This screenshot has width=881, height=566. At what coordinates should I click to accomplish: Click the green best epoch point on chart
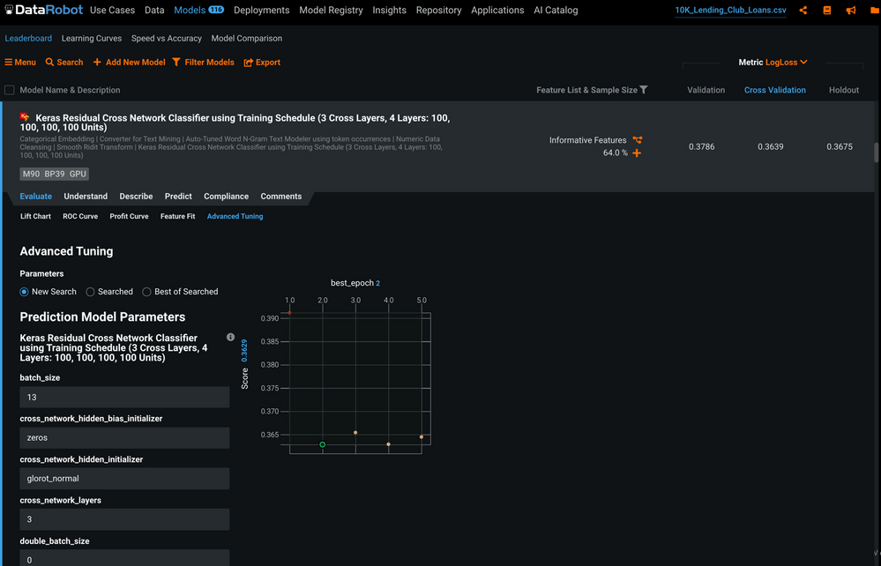coord(323,445)
